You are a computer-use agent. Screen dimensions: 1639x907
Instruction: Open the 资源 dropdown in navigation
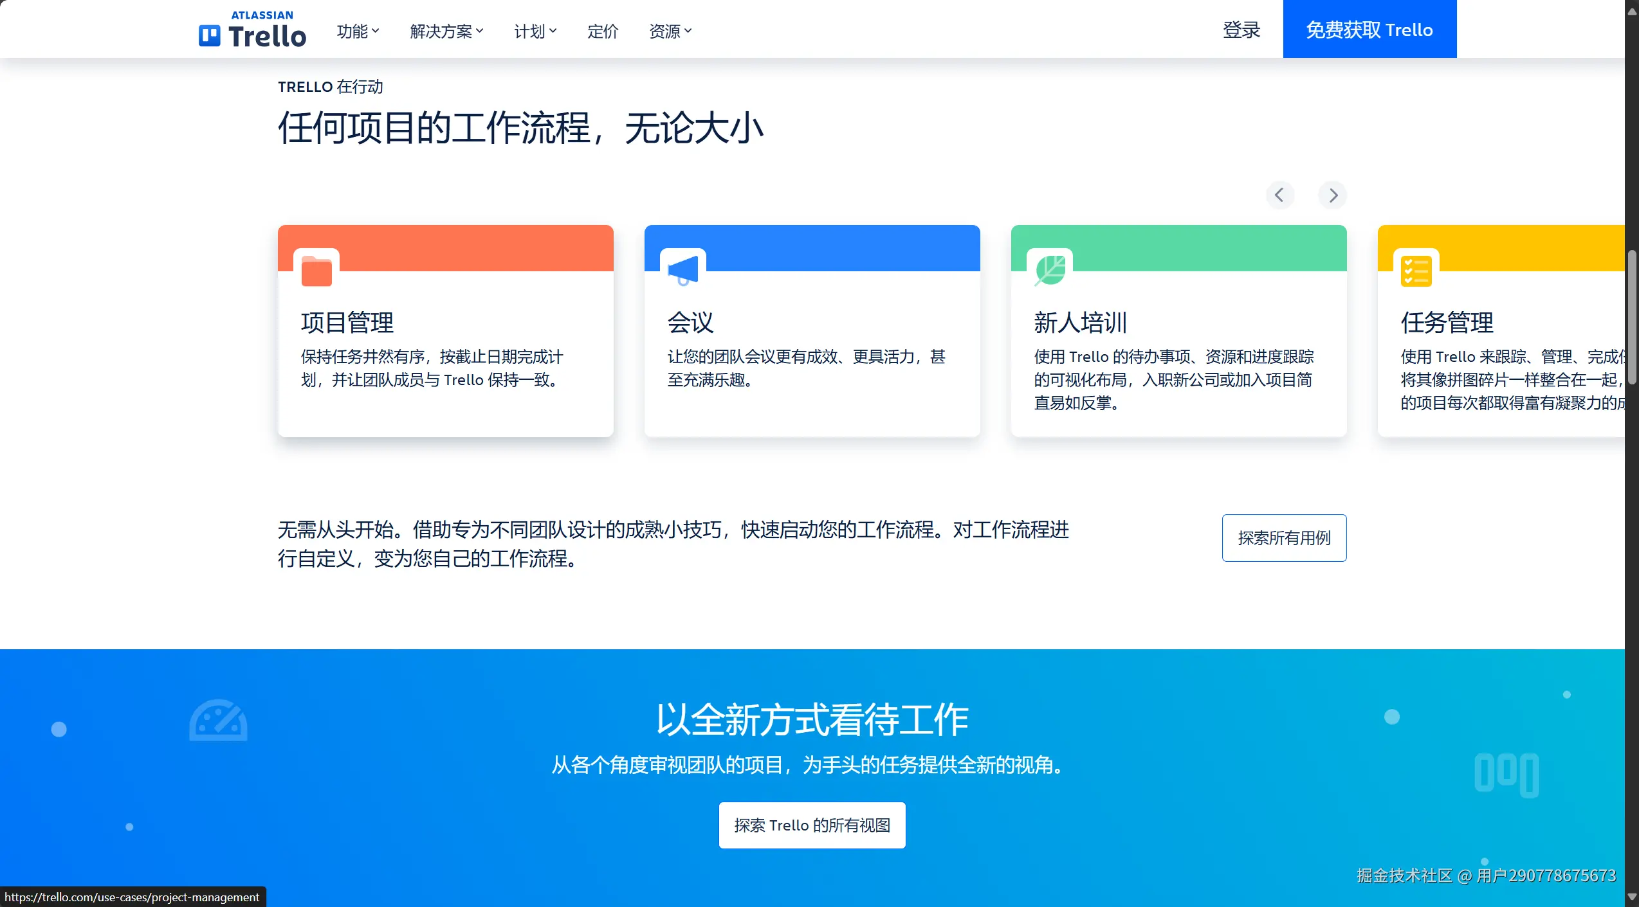point(670,31)
